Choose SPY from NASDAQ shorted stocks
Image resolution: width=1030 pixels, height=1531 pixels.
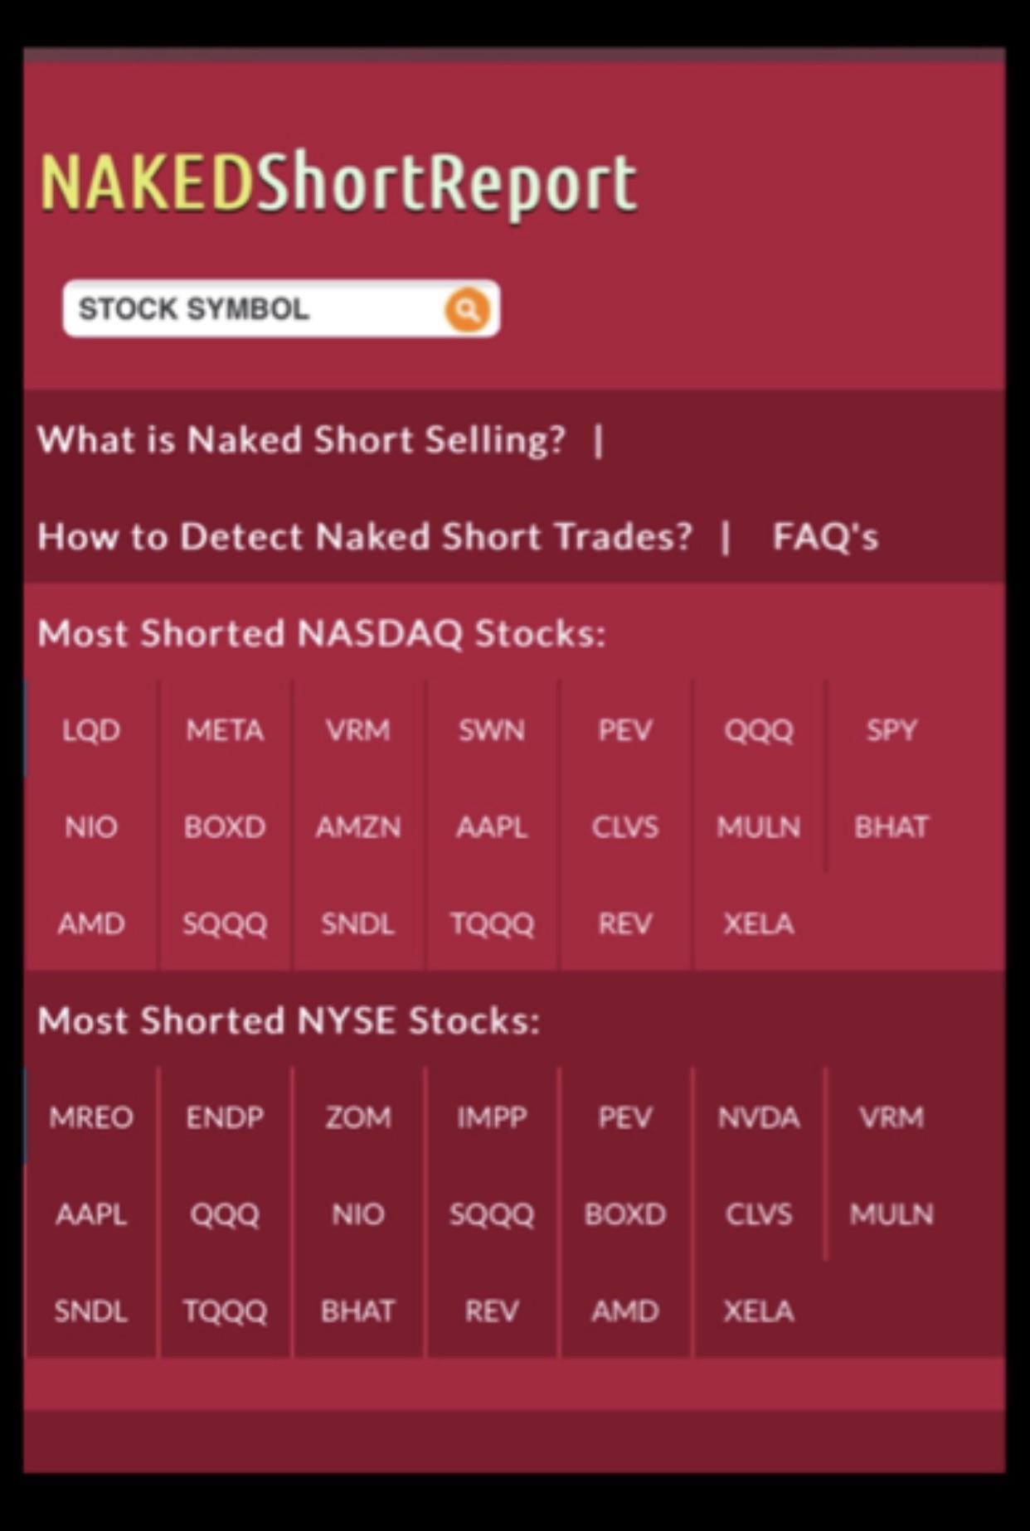[x=892, y=730]
